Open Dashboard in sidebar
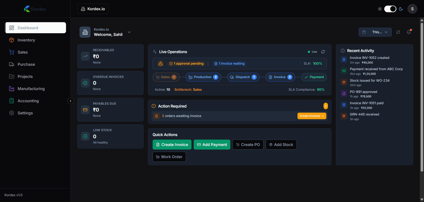424x202 pixels. [36, 28]
